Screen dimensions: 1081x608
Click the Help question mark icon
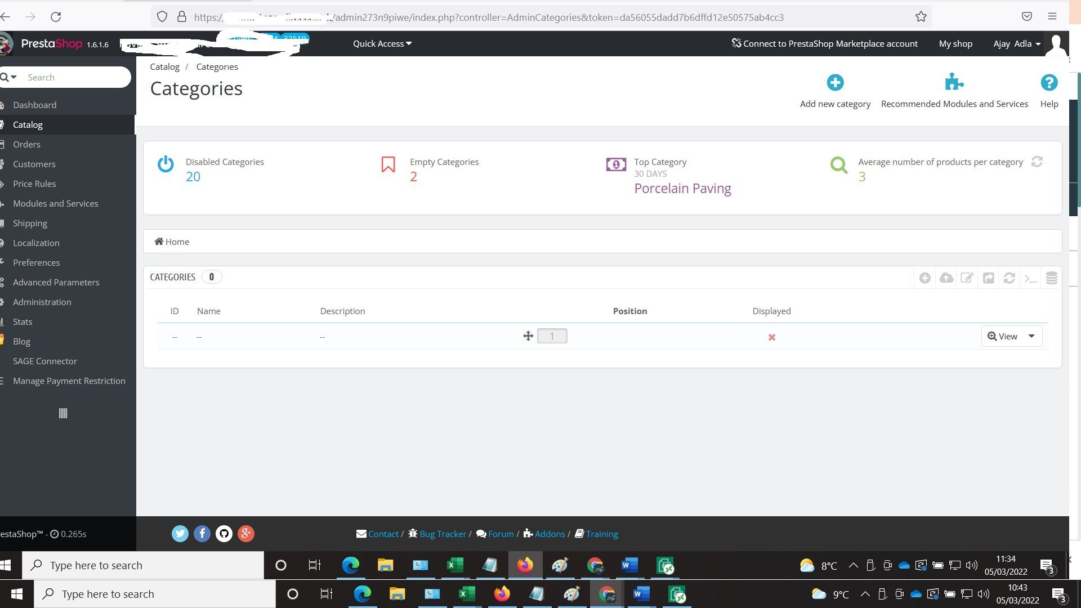(1048, 83)
